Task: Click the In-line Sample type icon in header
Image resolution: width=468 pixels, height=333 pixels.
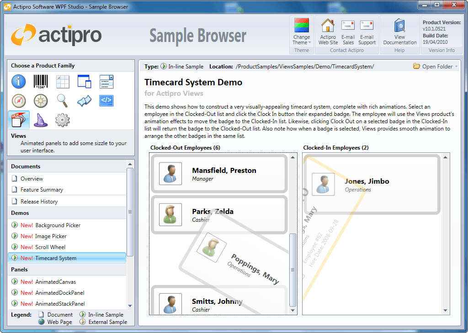Action: point(163,66)
